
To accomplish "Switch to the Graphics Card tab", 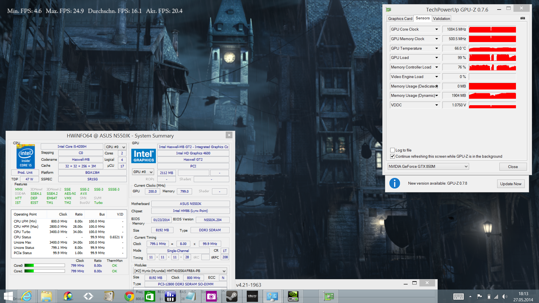I will click(x=400, y=19).
